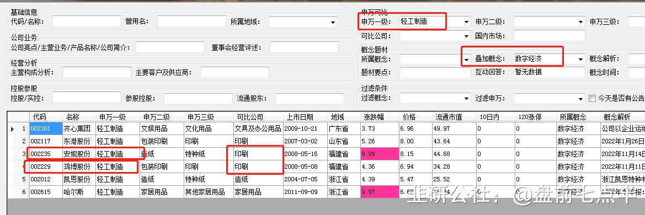Click the 价格 column header
Image resolution: width=645 pixels, height=215 pixels.
[x=415, y=117]
